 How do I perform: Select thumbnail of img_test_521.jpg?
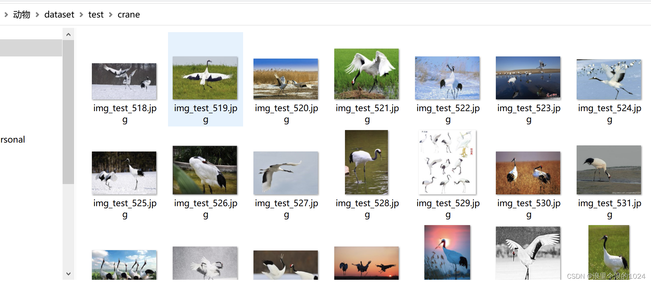[366, 74]
